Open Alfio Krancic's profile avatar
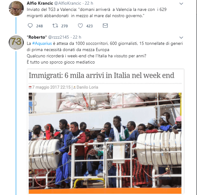The height and width of the screenshot is (195, 197). (16, 8)
